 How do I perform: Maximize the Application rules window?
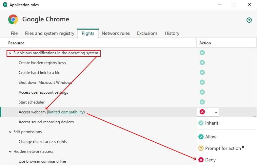click(x=234, y=5)
